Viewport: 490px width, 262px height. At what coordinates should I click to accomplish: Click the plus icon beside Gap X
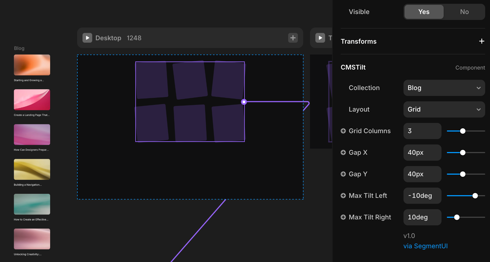pos(343,153)
